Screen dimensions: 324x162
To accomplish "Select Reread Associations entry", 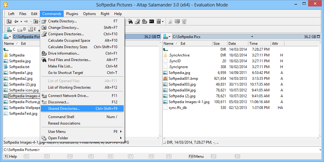I will [x=82, y=123].
